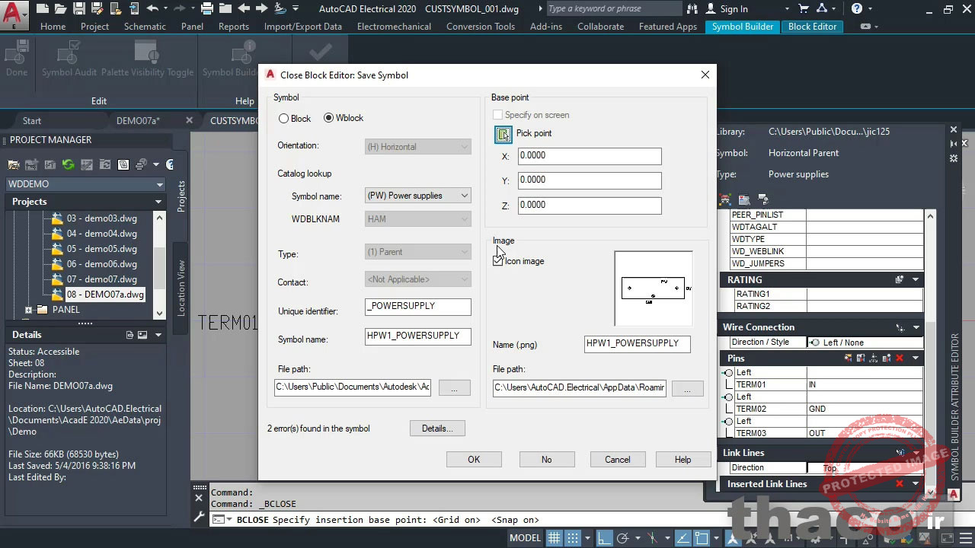Select the Wblock radio button
The image size is (975, 548).
pos(328,118)
